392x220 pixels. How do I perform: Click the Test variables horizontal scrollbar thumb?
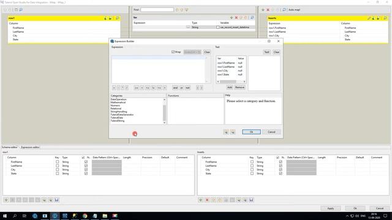click(228, 81)
